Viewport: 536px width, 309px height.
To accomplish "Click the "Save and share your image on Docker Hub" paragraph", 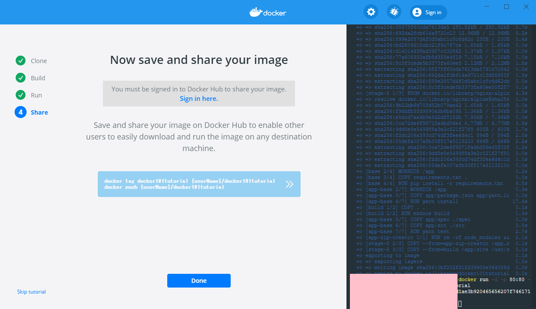I will pos(199,136).
